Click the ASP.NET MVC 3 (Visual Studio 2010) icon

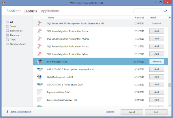pos(40,84)
